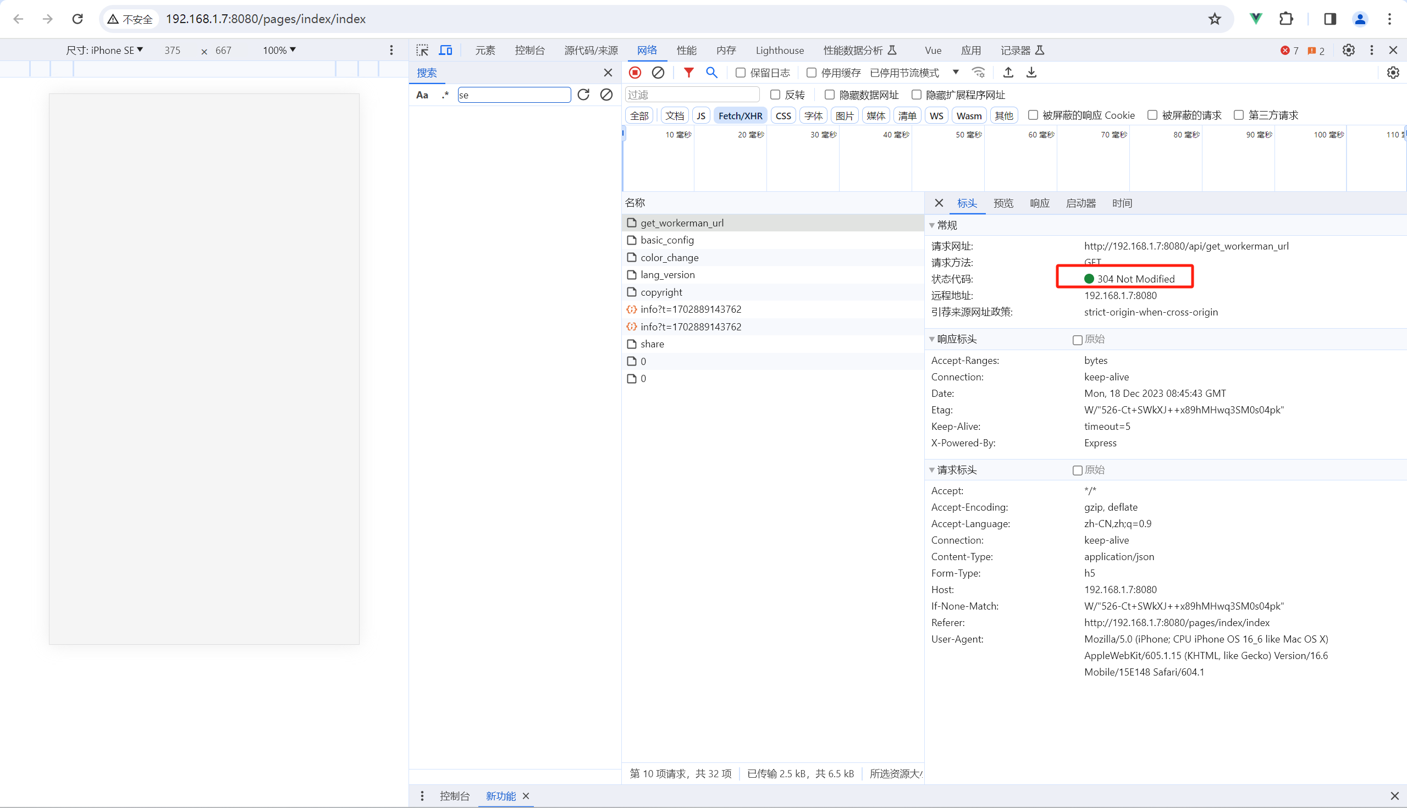1407x808 pixels.
Task: Collapse the General (常规) section
Action: (931, 225)
